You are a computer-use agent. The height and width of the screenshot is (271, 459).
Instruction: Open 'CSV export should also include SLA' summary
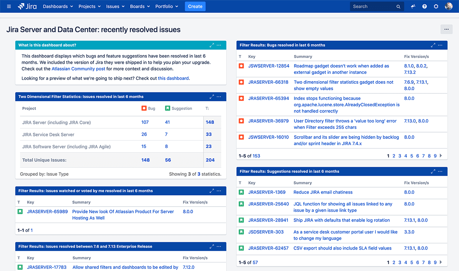tap(342, 248)
